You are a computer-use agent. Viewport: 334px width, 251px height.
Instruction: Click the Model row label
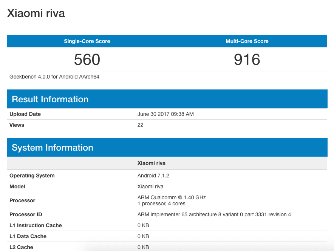[17, 186]
